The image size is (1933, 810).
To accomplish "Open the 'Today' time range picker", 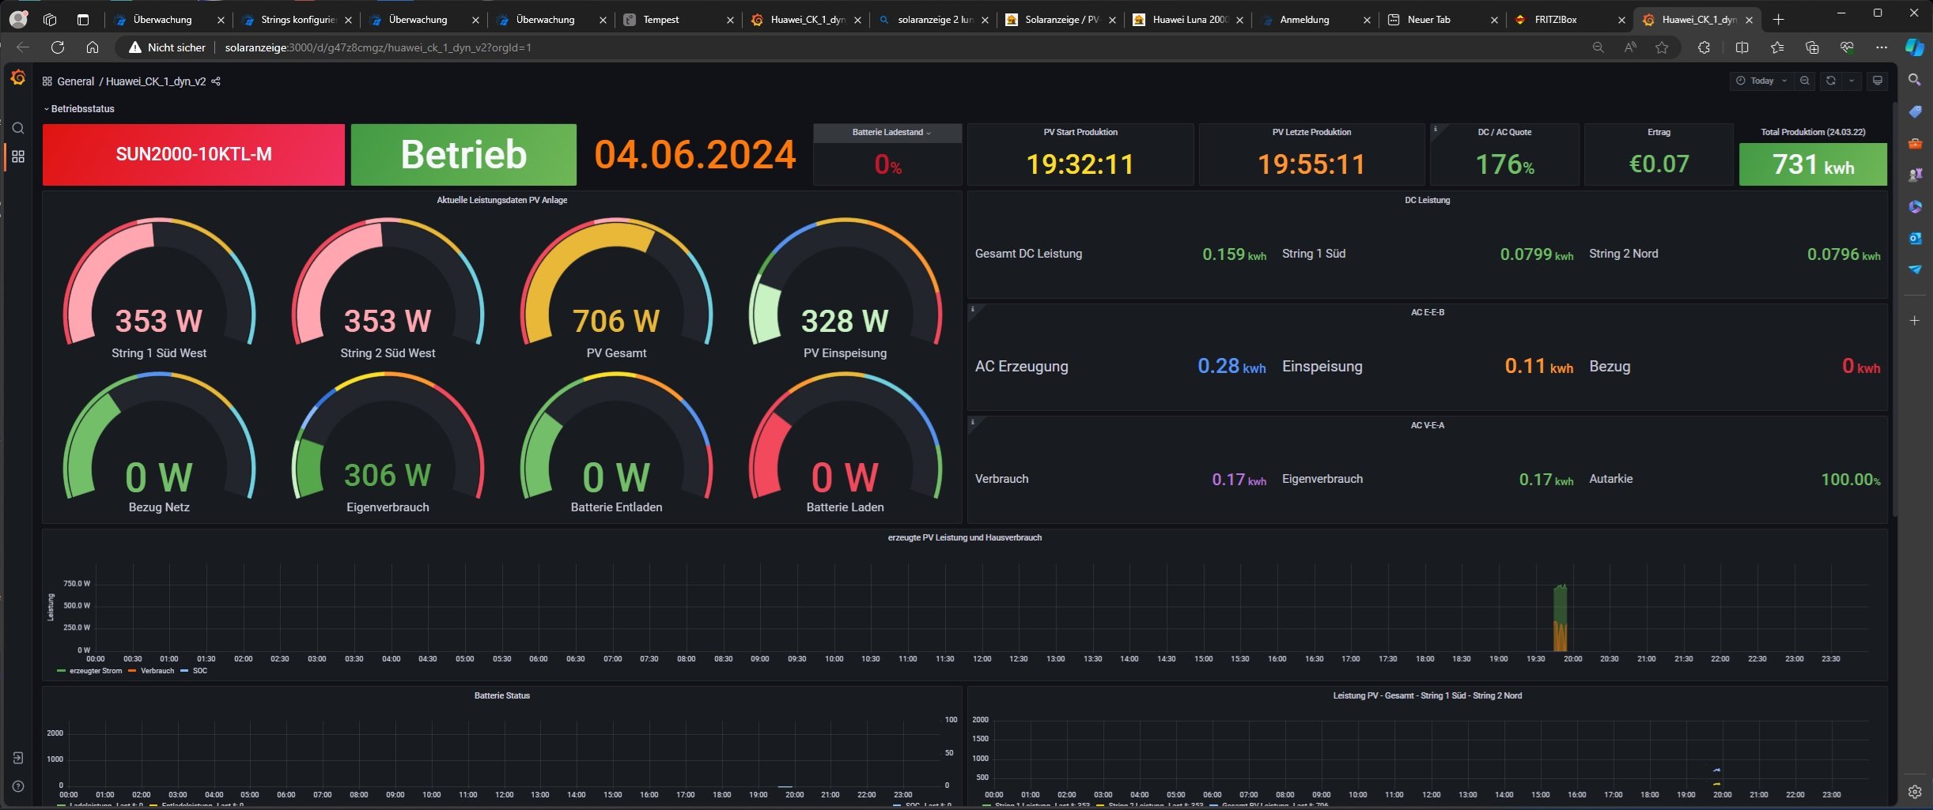I will click(1761, 81).
